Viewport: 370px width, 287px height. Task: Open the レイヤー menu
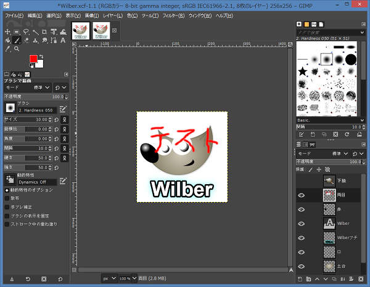click(x=112, y=15)
